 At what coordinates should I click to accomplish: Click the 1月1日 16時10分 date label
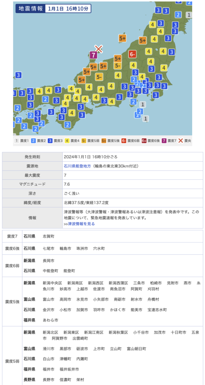68,9
